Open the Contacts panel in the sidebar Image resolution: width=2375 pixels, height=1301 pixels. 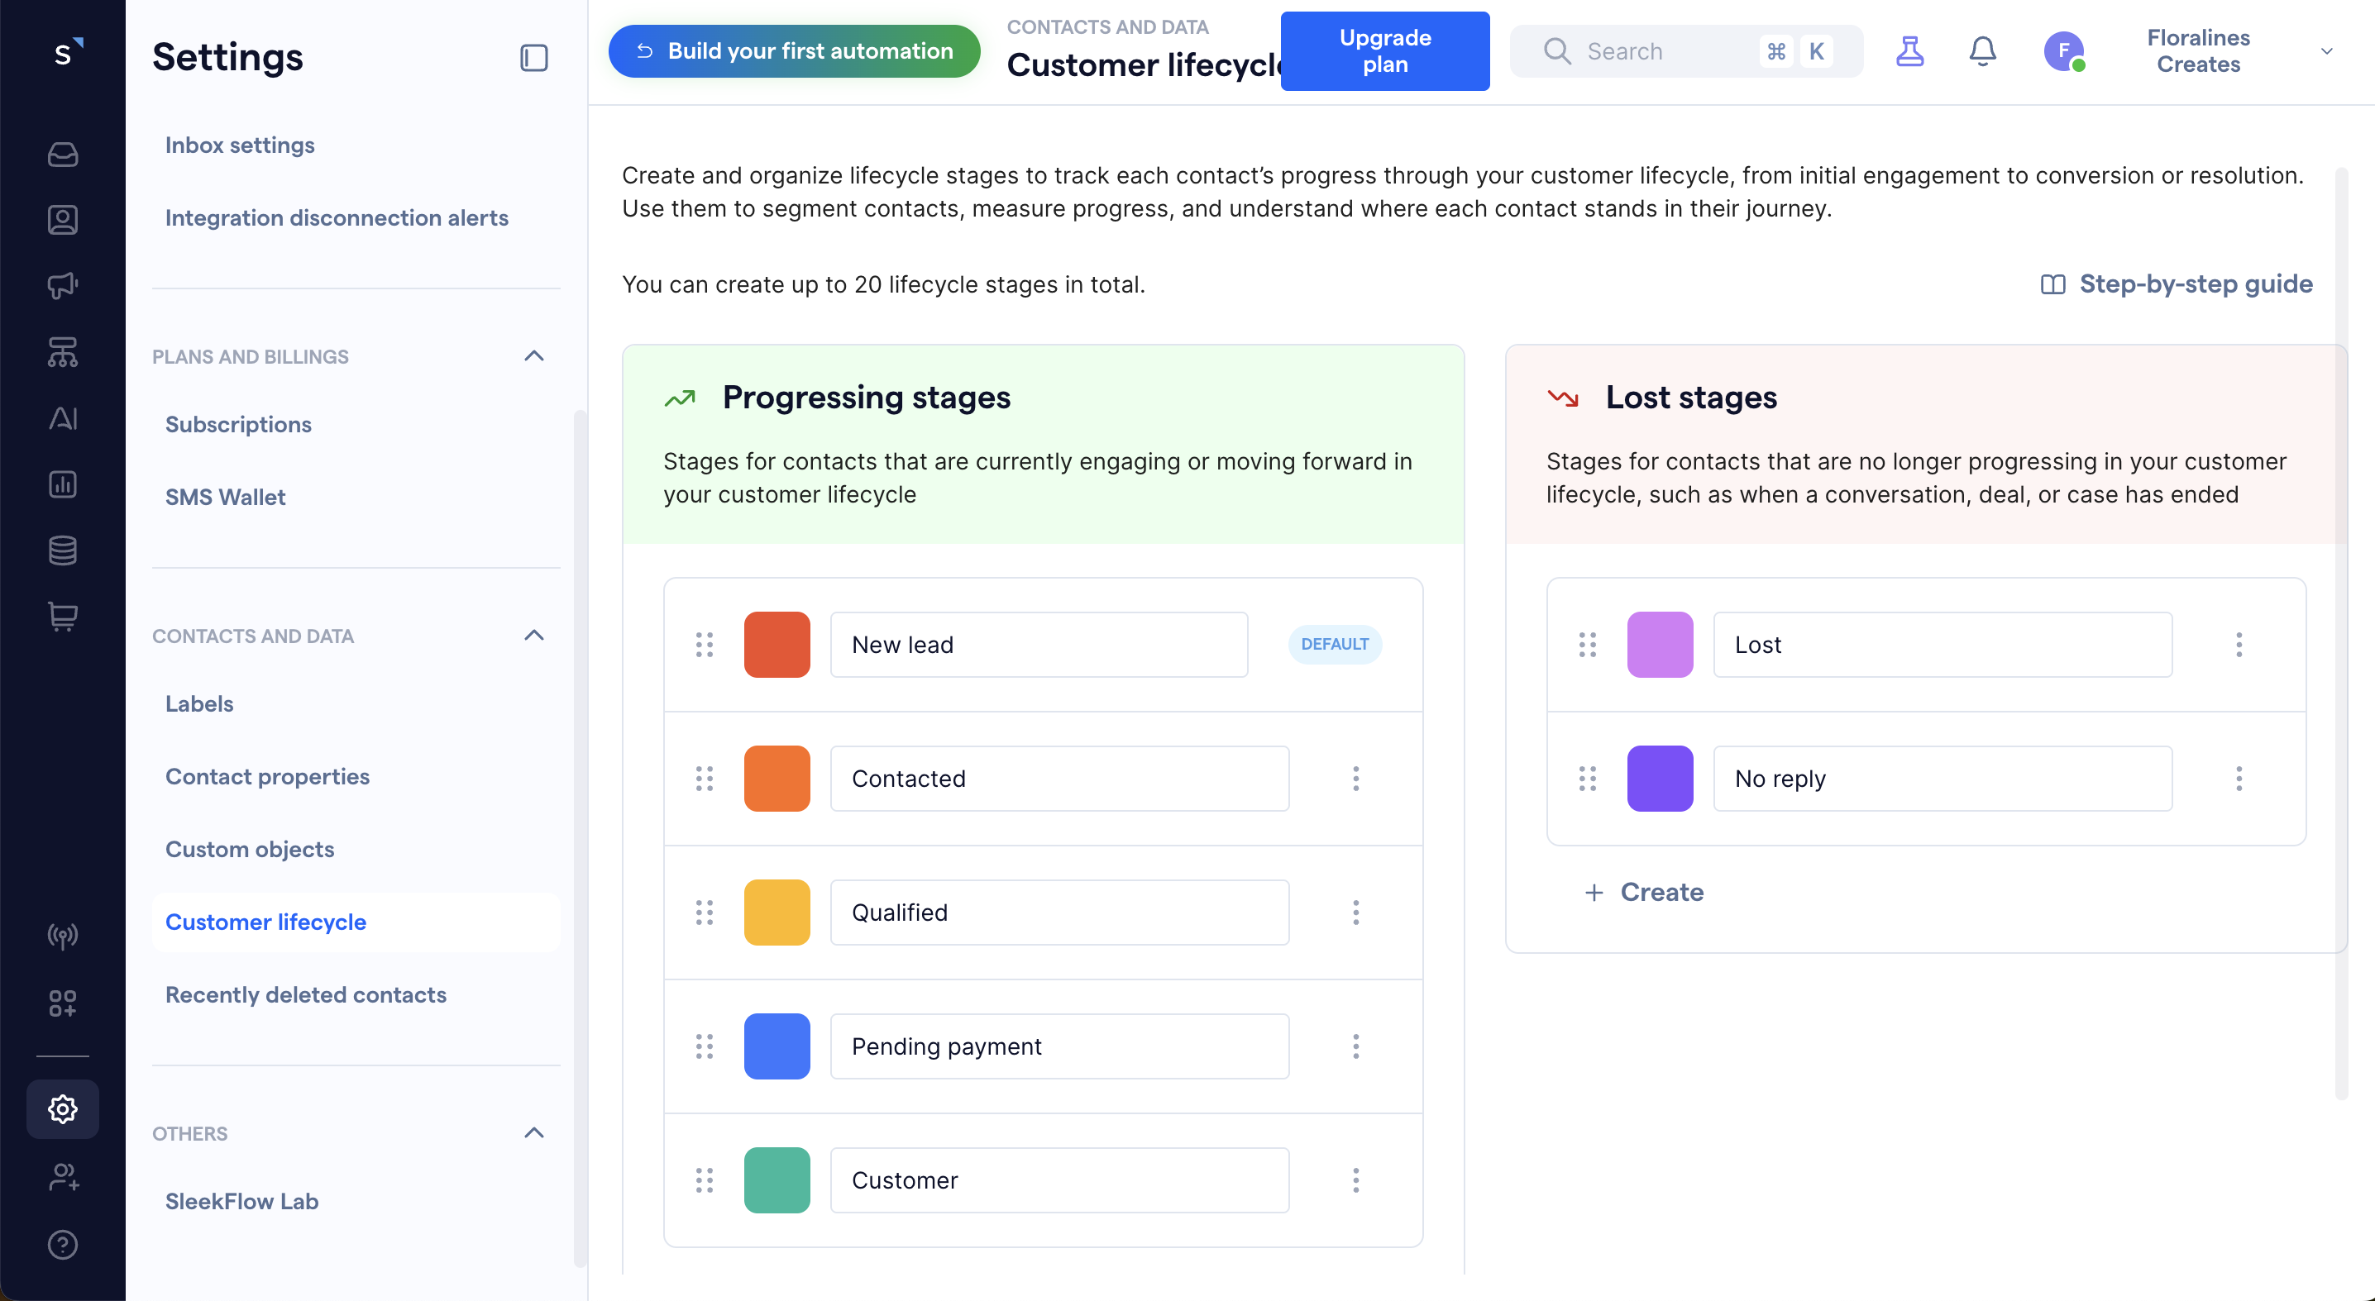[62, 219]
